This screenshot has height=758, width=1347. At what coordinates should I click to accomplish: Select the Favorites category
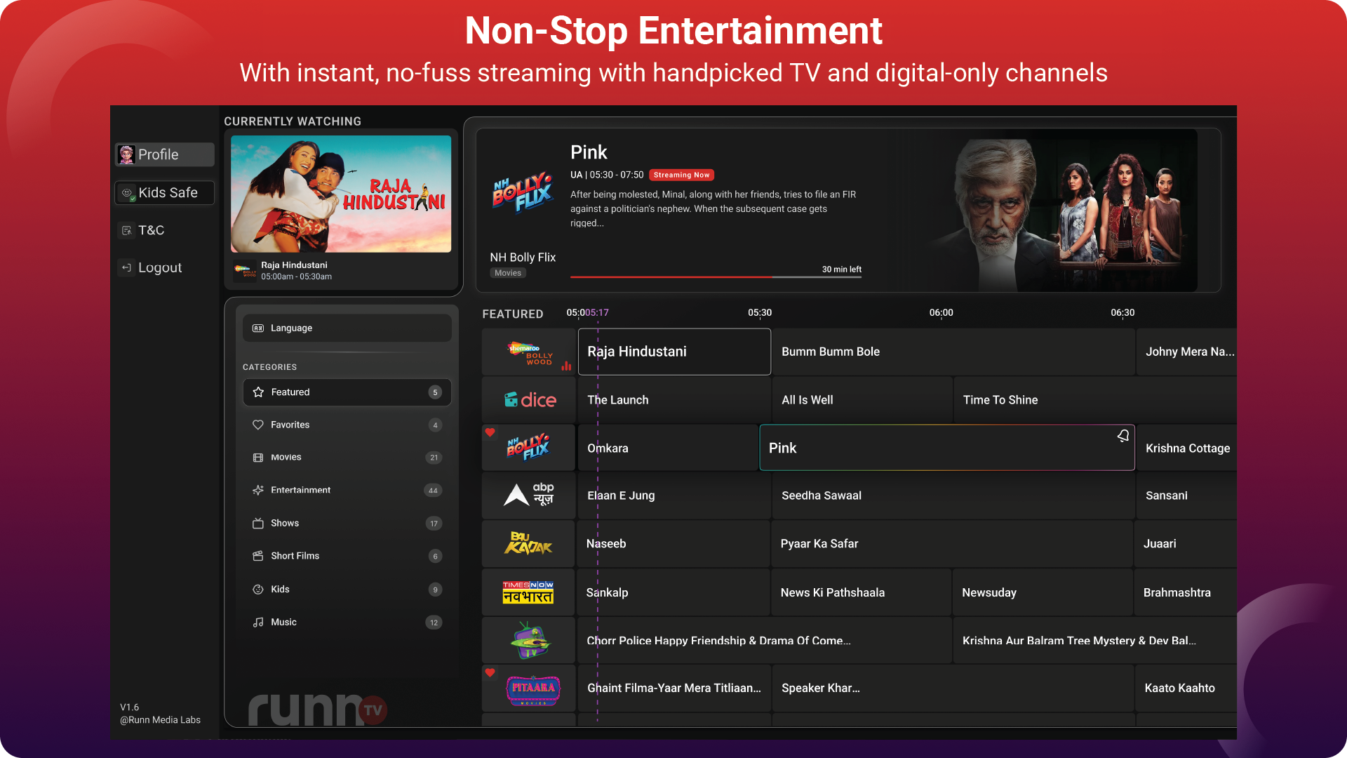[347, 425]
